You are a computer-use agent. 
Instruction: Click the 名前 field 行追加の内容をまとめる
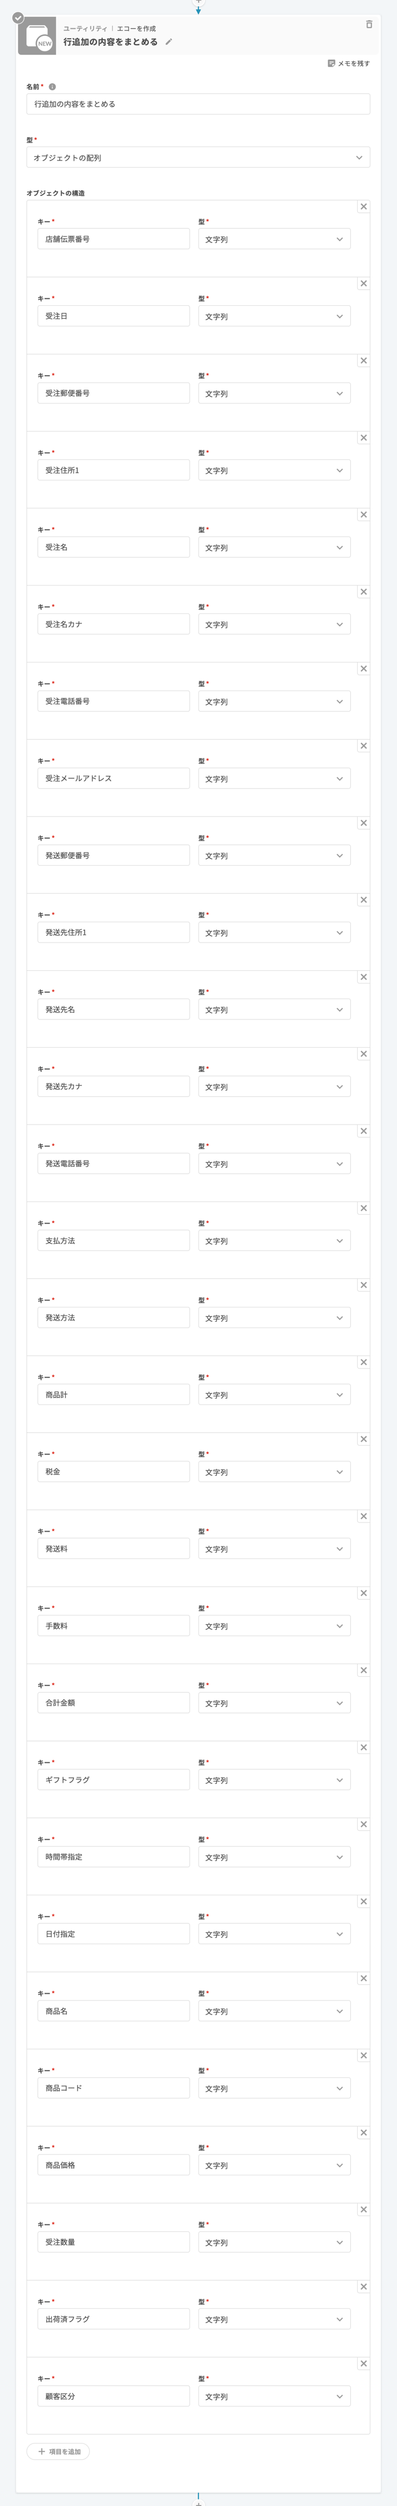click(x=198, y=103)
